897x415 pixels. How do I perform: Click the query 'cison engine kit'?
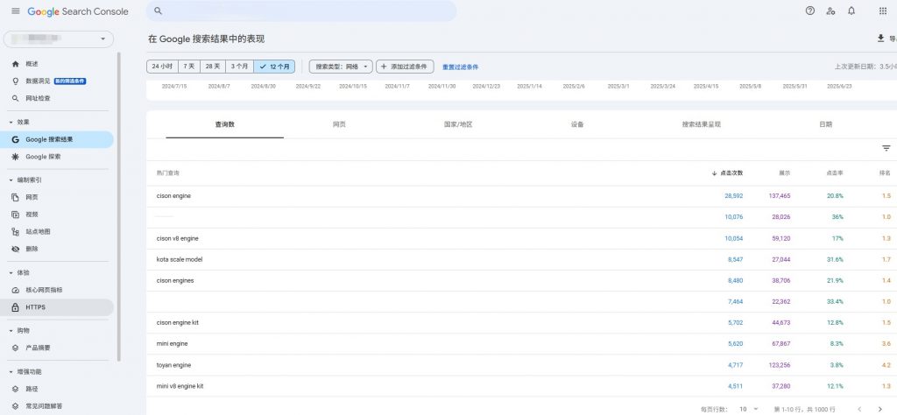pos(177,323)
